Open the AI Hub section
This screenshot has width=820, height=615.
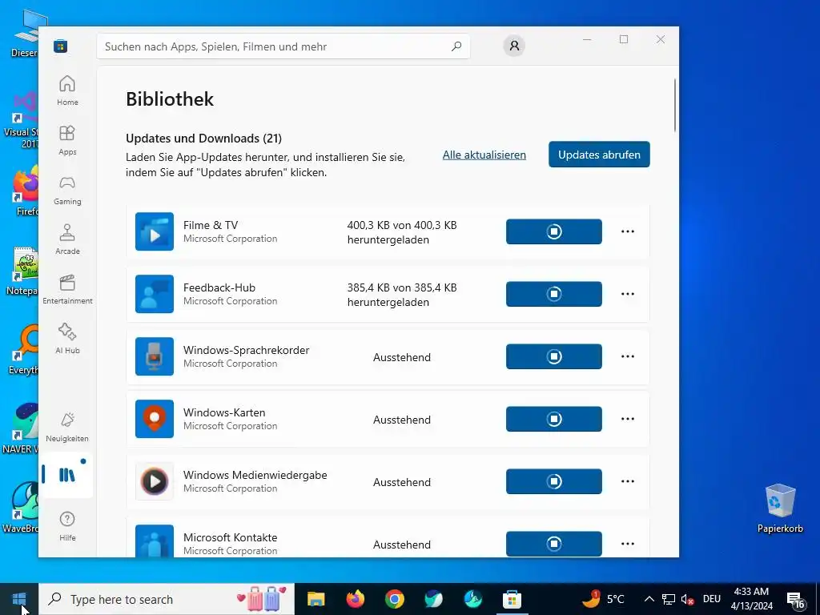(67, 339)
